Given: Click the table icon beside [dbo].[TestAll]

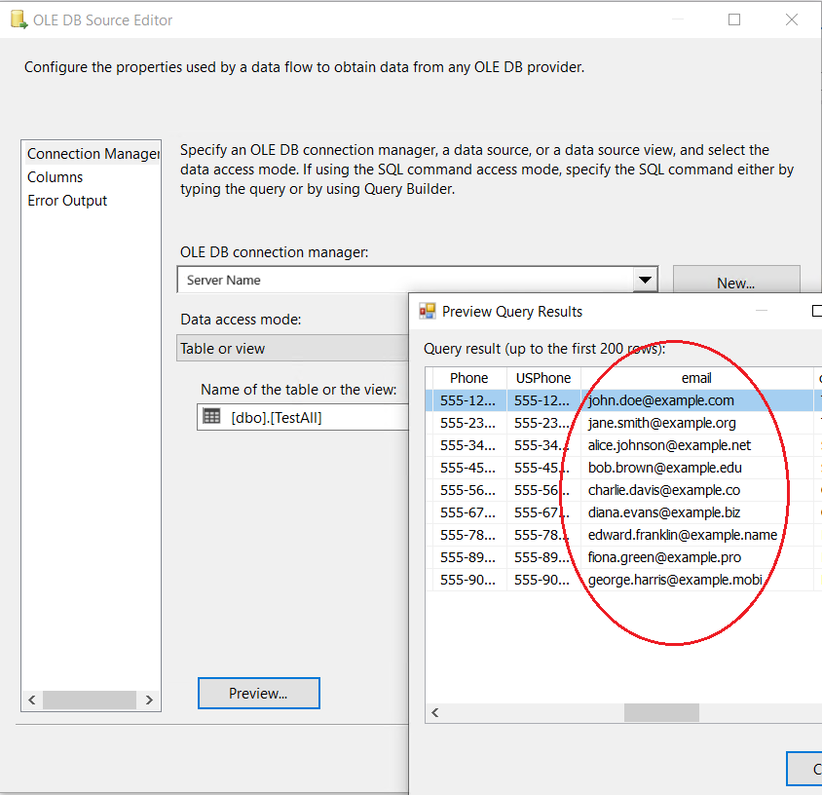Looking at the screenshot, I should pos(211,417).
